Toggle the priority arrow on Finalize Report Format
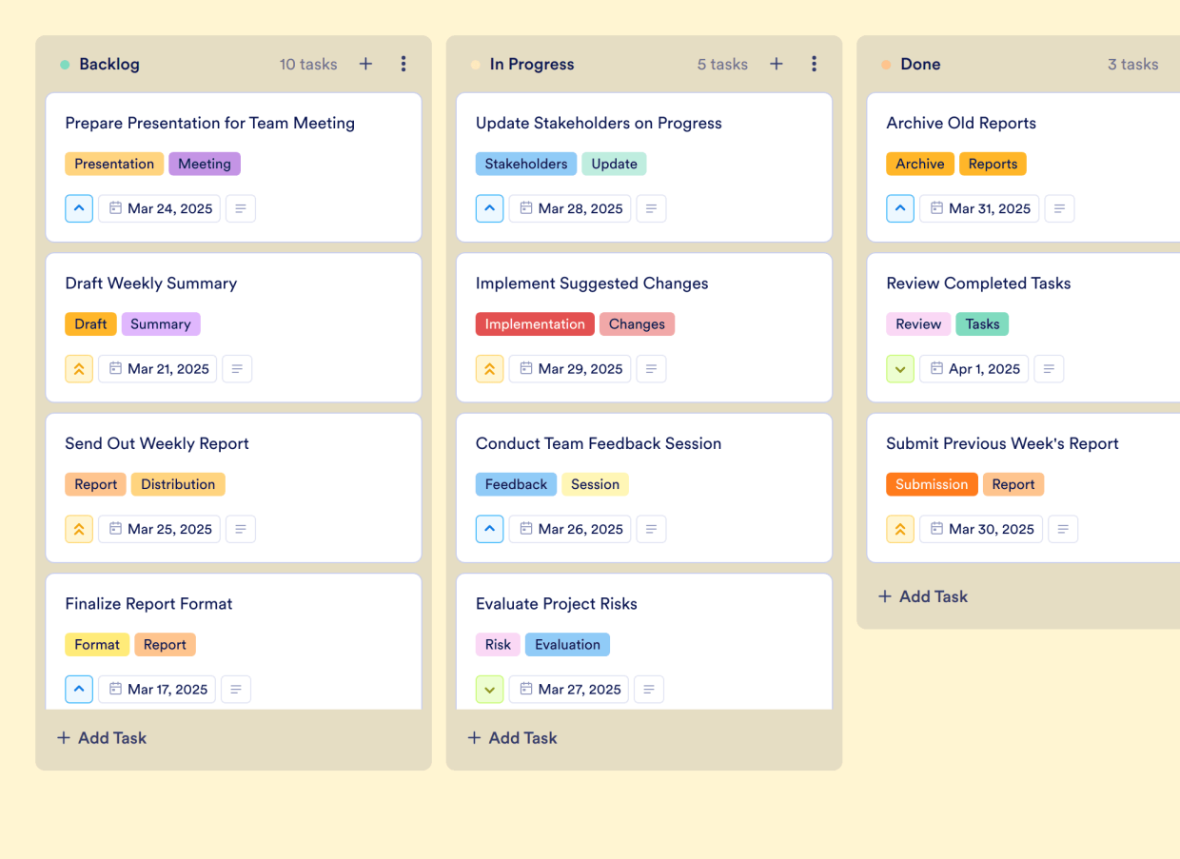1180x859 pixels. (x=79, y=689)
